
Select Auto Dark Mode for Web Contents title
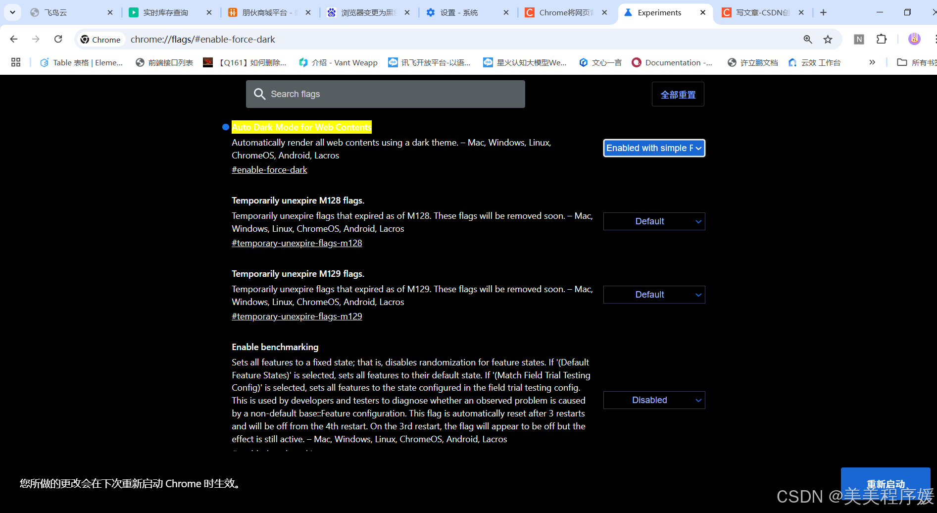pyautogui.click(x=301, y=127)
